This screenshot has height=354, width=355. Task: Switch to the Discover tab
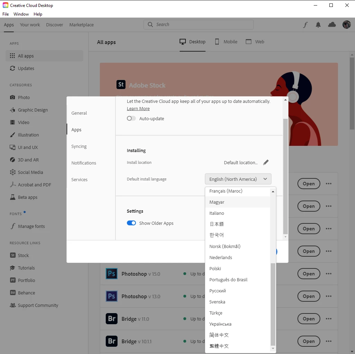54,25
